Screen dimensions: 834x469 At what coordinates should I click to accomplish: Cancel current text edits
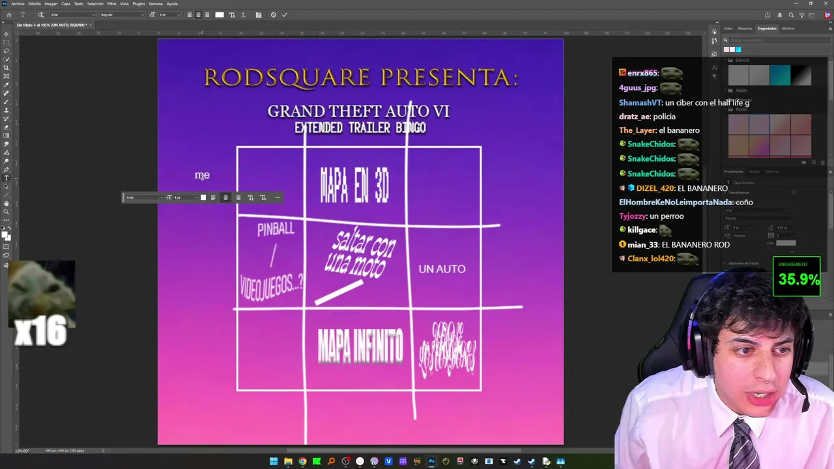(x=274, y=15)
